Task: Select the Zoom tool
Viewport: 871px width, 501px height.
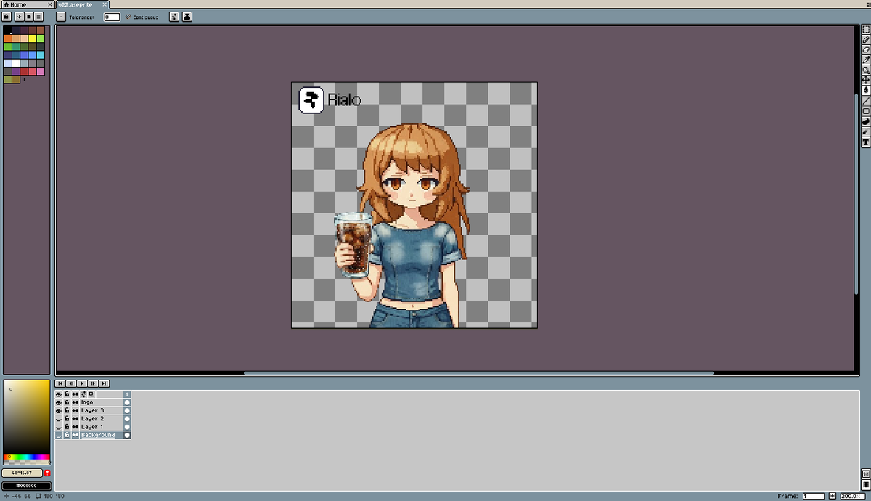Action: [866, 70]
